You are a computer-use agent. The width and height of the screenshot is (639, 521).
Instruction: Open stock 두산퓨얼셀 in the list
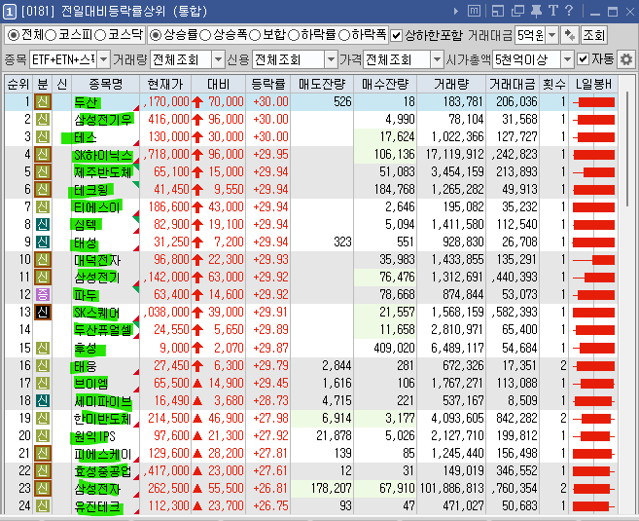coord(103,330)
